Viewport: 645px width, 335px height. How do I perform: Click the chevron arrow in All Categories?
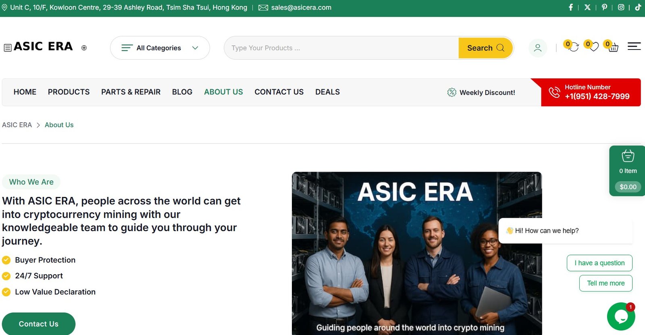pyautogui.click(x=195, y=48)
